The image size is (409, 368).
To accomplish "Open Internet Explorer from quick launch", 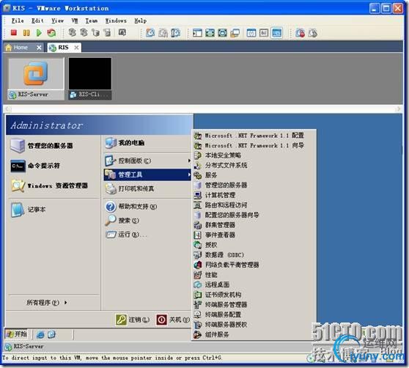I will click(x=40, y=334).
